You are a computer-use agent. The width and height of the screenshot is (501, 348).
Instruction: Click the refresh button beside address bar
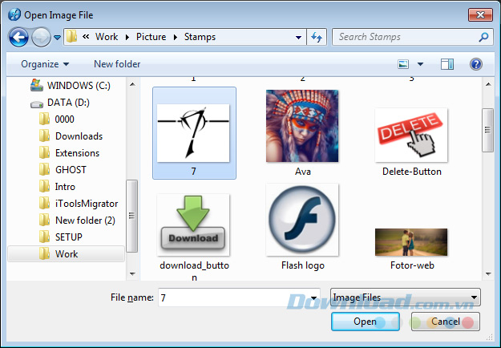317,37
